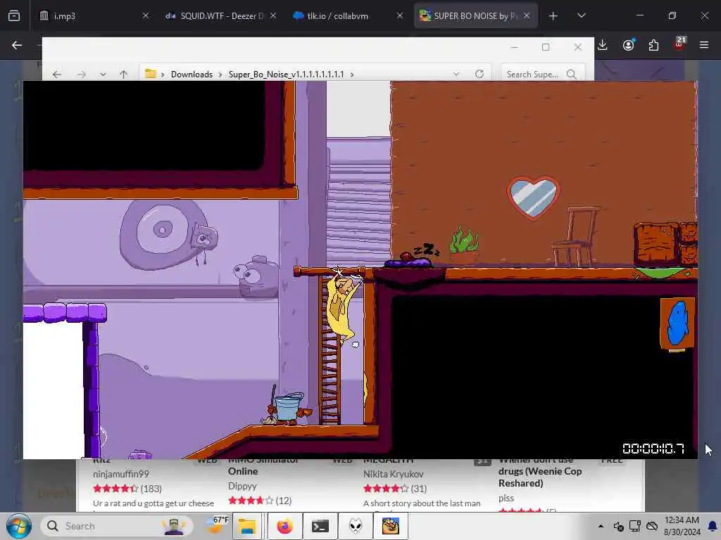Open the extensions puzzle icon
This screenshot has height=540, width=721.
[x=653, y=45]
